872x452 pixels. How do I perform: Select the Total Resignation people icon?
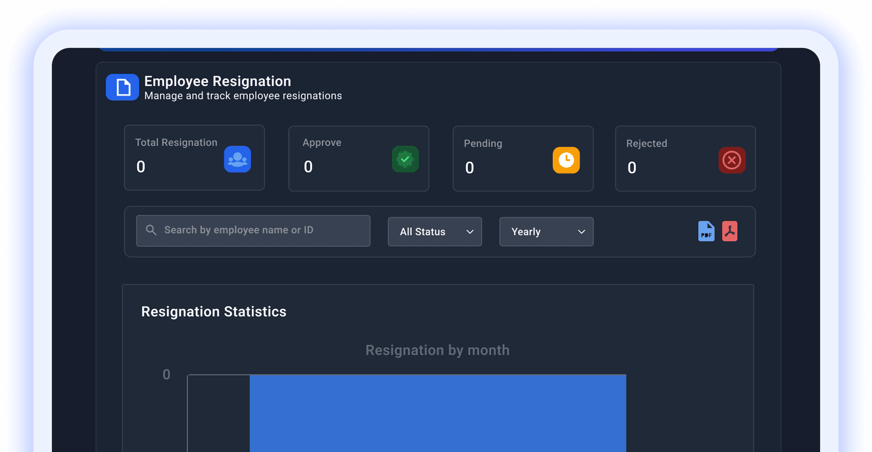tap(237, 159)
